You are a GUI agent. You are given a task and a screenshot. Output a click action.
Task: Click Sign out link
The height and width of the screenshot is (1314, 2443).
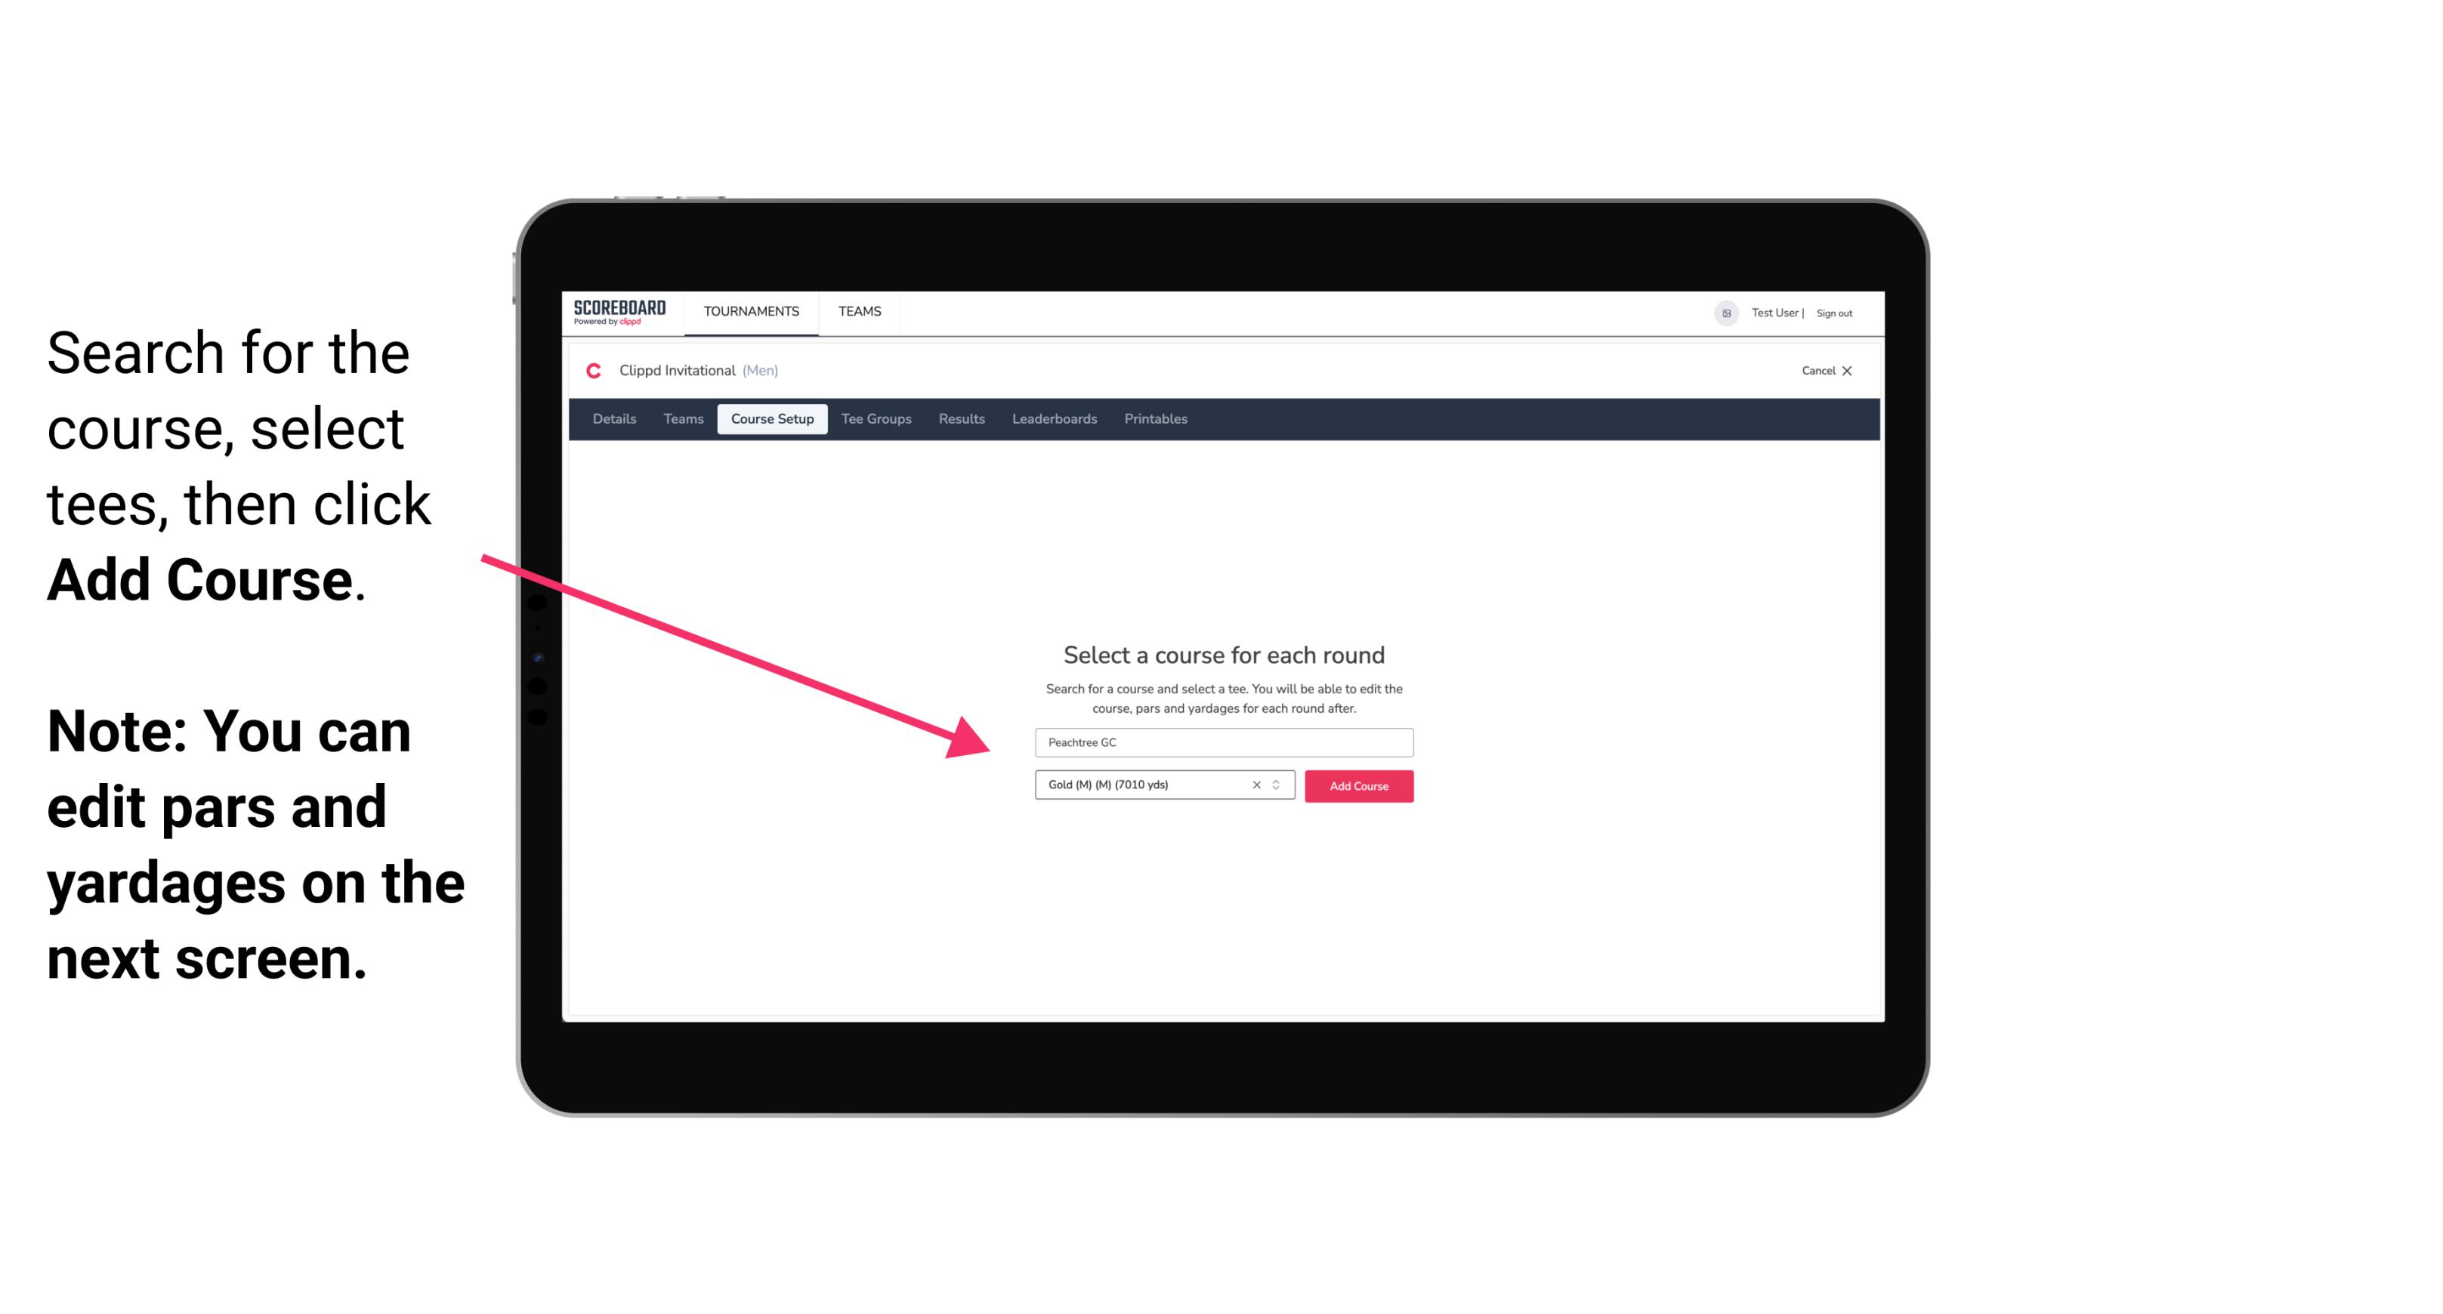[x=1833, y=313]
